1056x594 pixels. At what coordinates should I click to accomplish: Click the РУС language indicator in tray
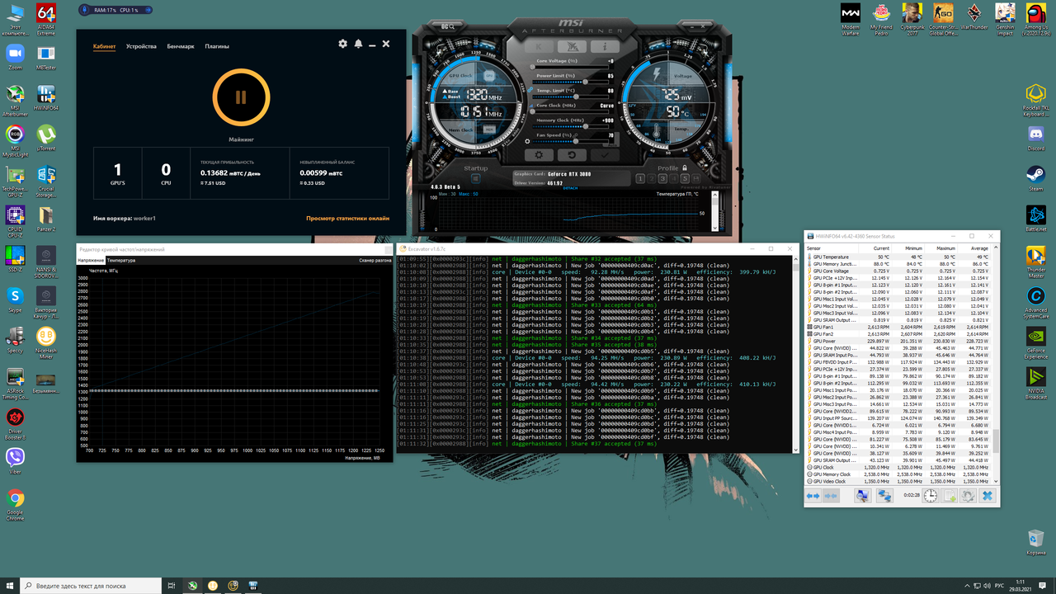pos(1001,585)
